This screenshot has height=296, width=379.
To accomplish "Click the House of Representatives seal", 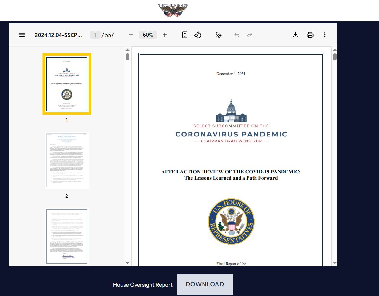I will point(231,221).
